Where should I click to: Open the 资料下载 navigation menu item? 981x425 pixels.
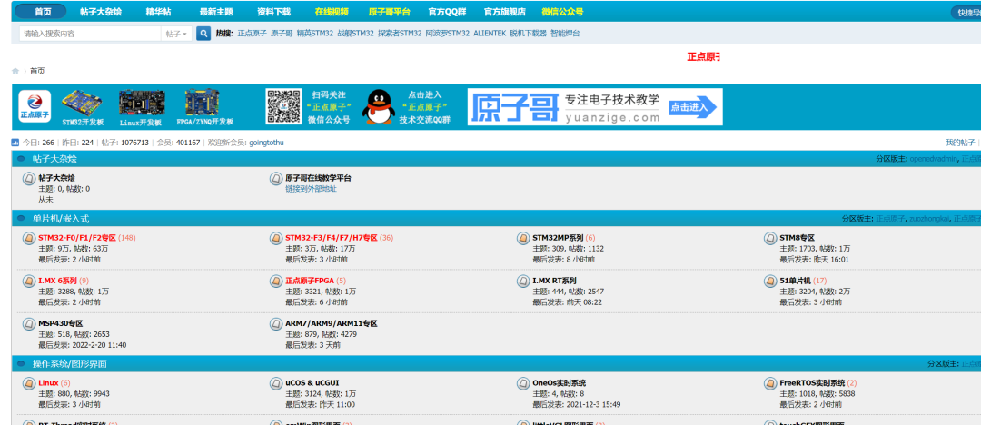click(273, 12)
